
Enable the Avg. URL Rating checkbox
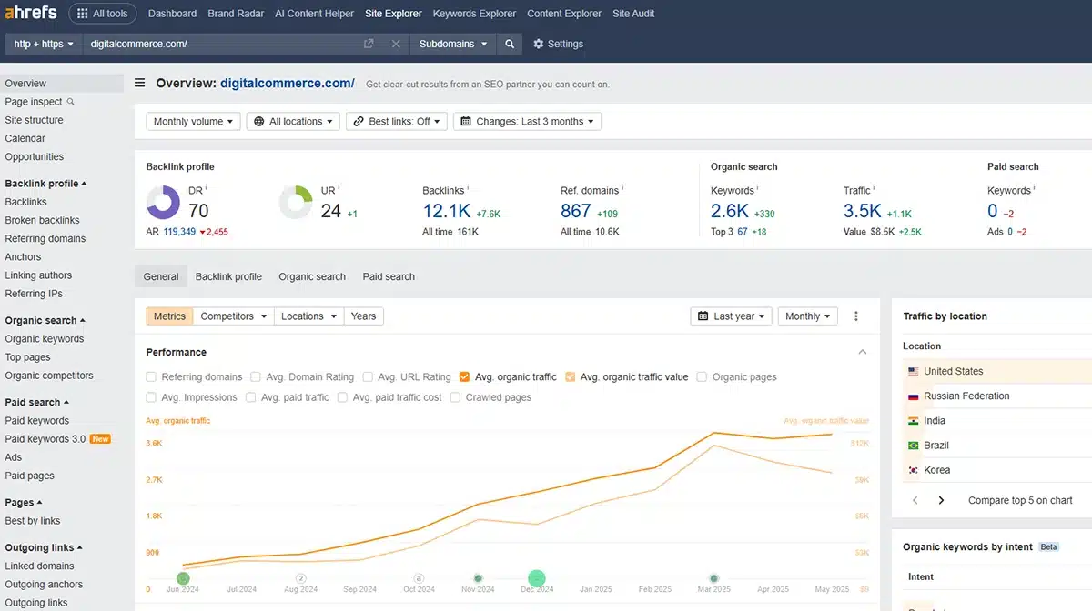point(368,376)
